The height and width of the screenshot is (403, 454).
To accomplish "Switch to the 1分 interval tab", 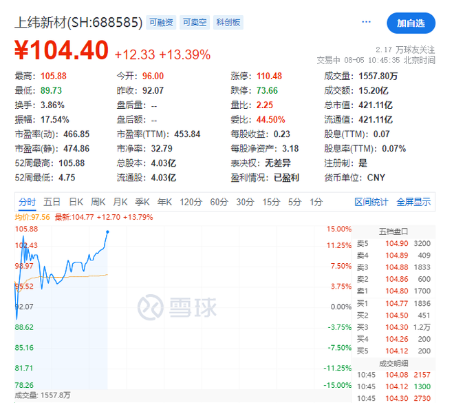I will [316, 202].
